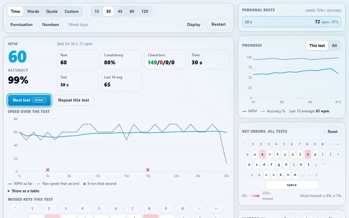349x218 pixels.
Task: Toggle the Punctuation option
Action: tap(21, 24)
